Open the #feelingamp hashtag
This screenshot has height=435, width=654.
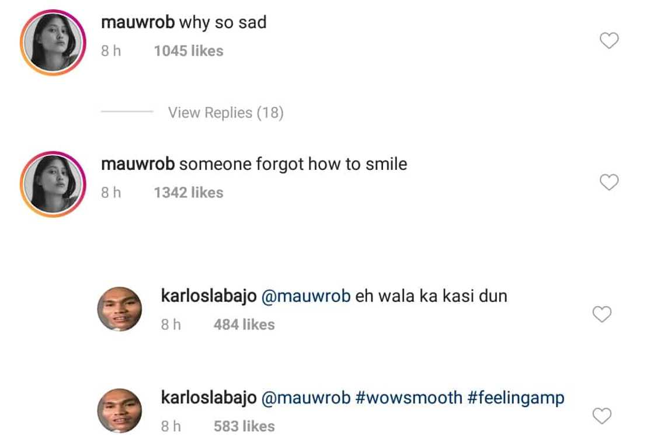516,398
